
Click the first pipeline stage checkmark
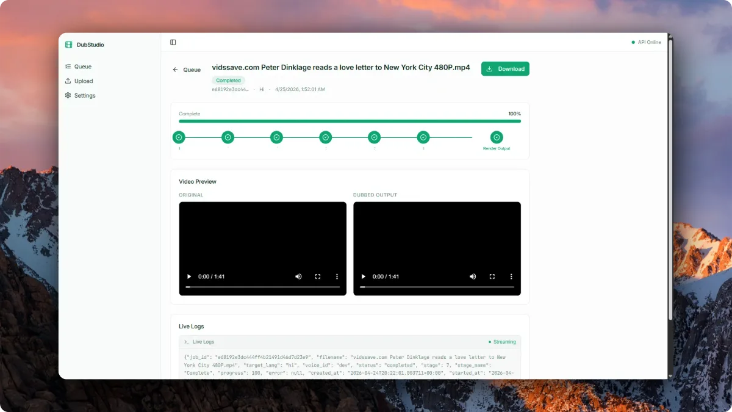tap(179, 137)
